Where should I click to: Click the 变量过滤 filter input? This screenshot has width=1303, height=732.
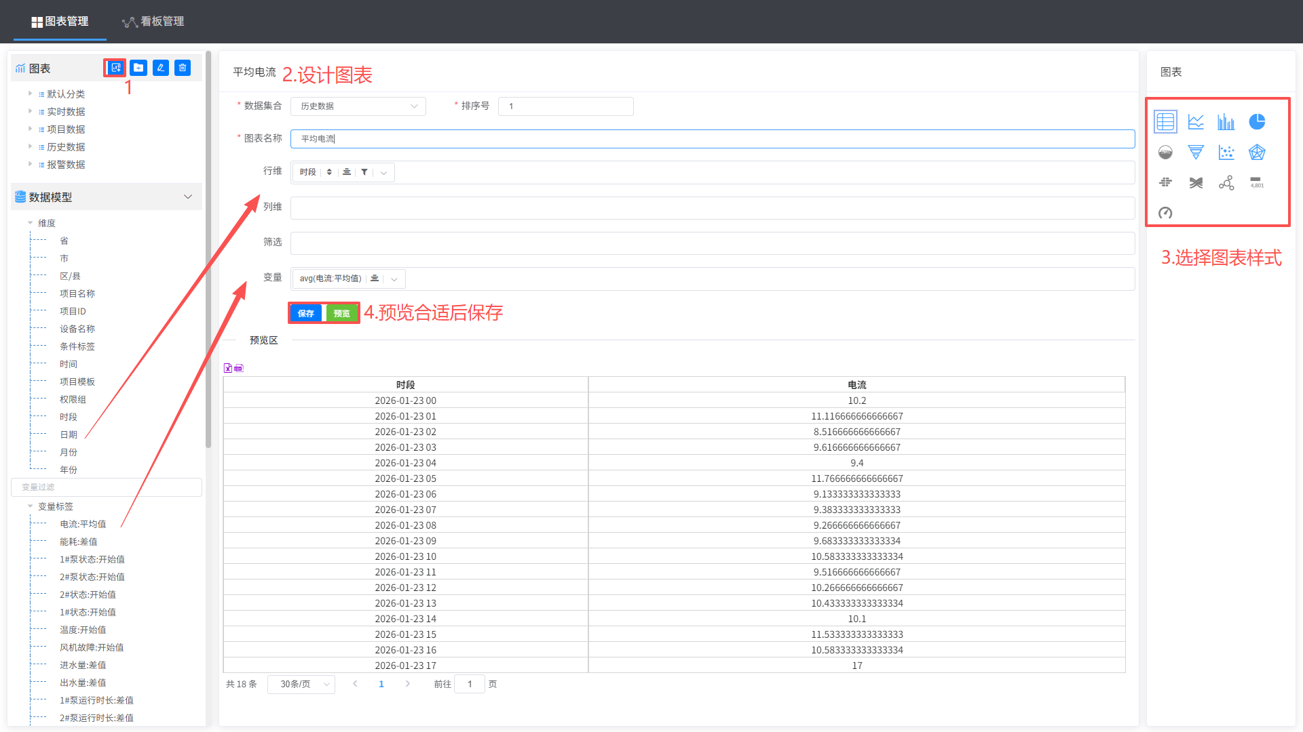pyautogui.click(x=107, y=487)
